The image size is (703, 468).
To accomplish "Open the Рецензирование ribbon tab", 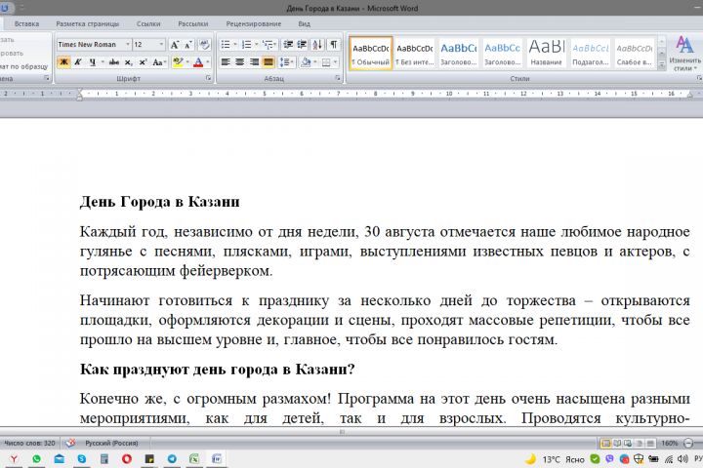I will pyautogui.click(x=253, y=23).
